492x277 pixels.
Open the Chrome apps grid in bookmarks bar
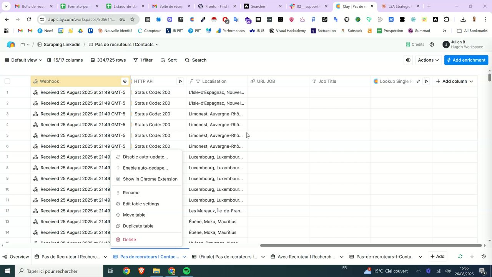pos(6,31)
